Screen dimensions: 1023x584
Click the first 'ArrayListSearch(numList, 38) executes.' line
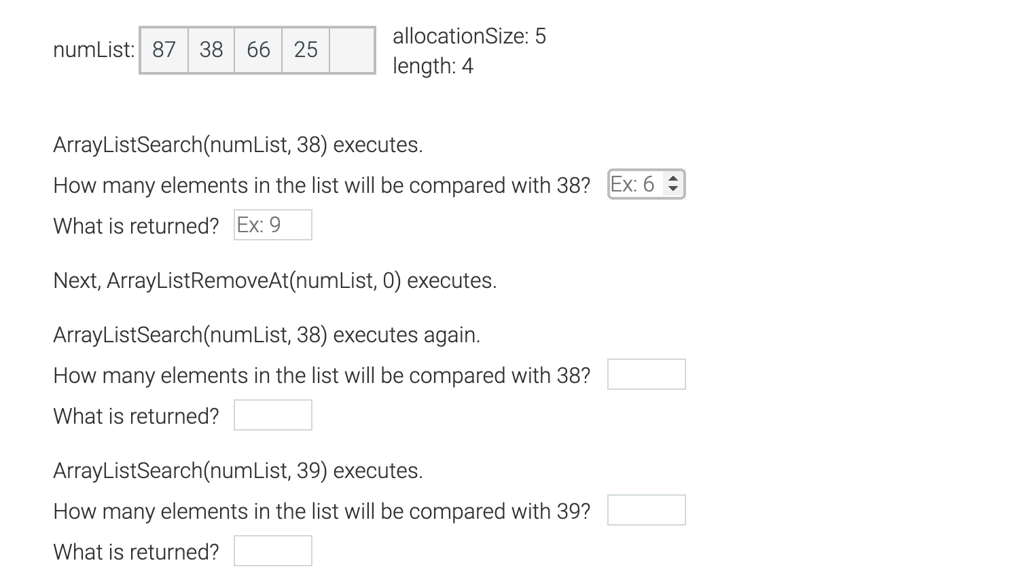(238, 145)
